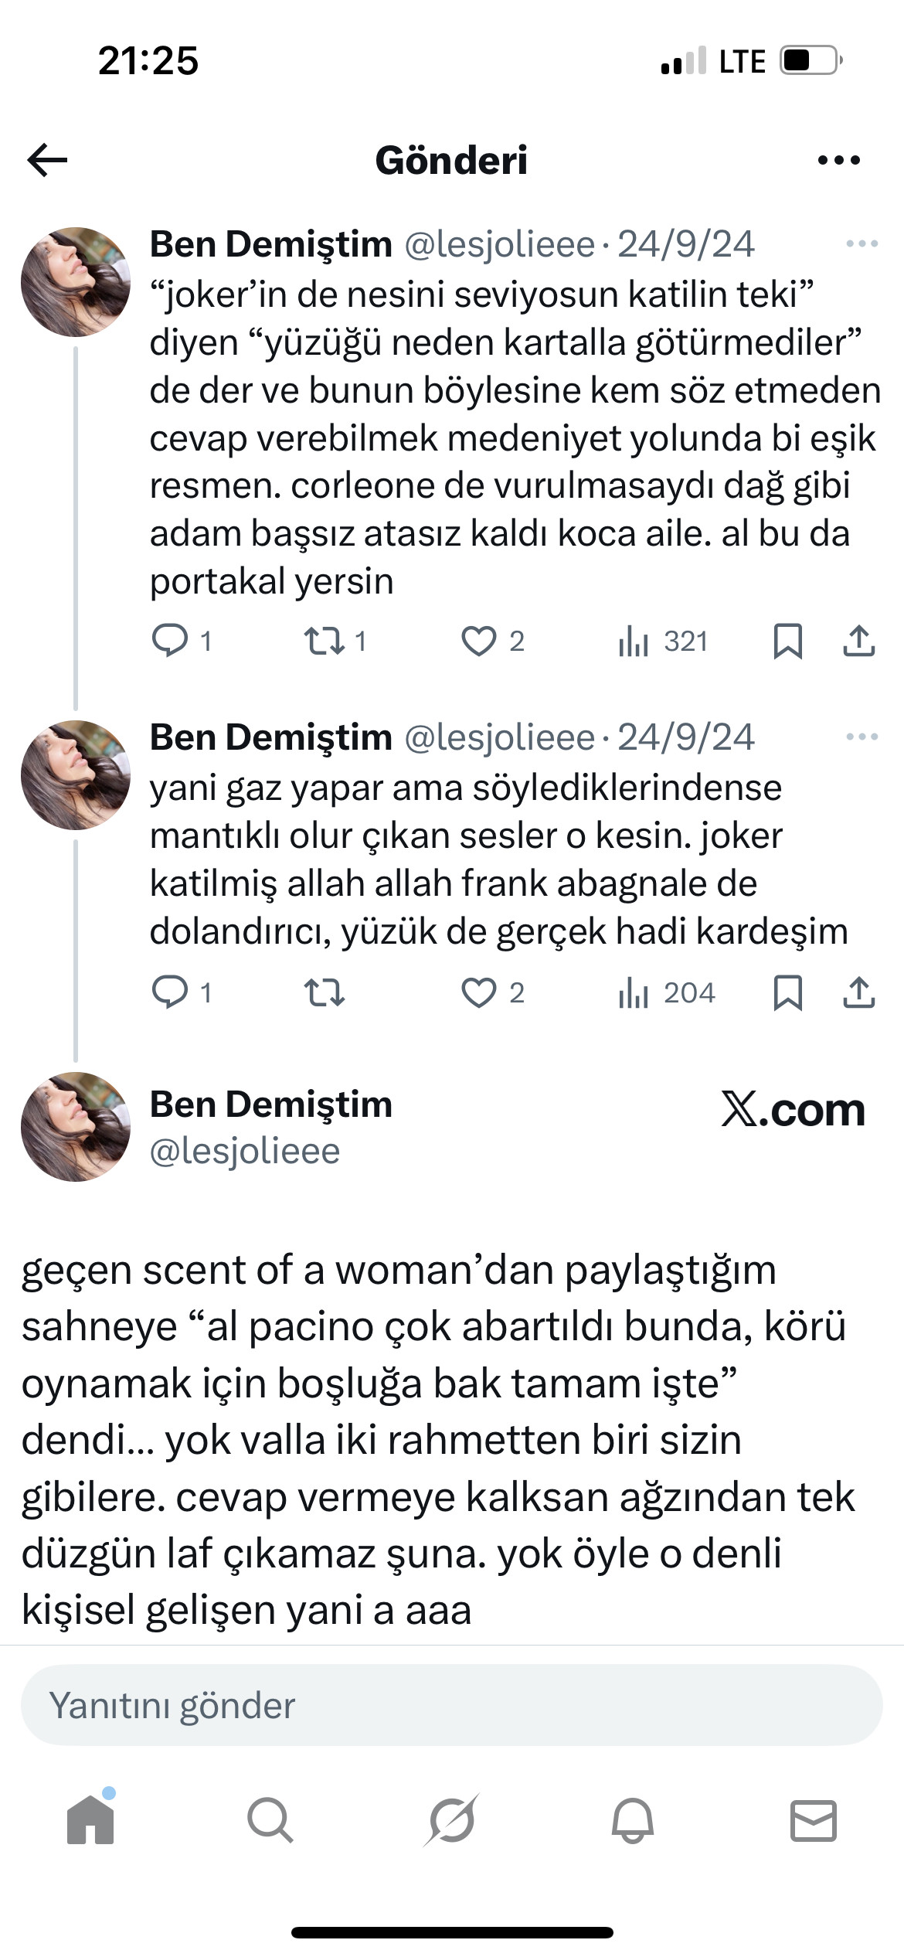The height and width of the screenshot is (1957, 904).
Task: Open the Search tab in bottom bar
Action: (270, 1820)
